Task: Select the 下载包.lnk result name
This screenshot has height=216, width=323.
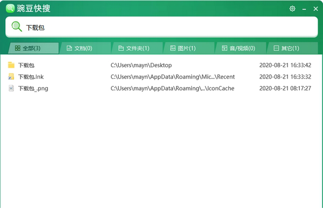Action: coord(31,77)
